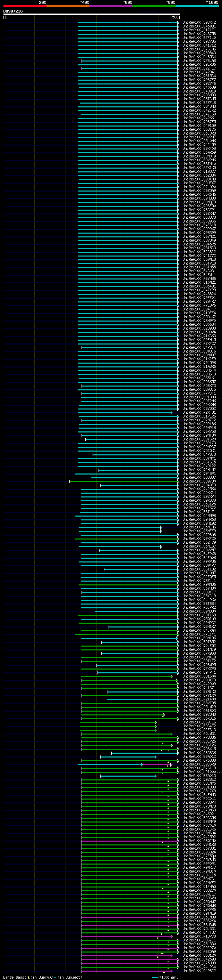
Task: Select label UniRef100_C5Y8Q1
Action: 199,849
